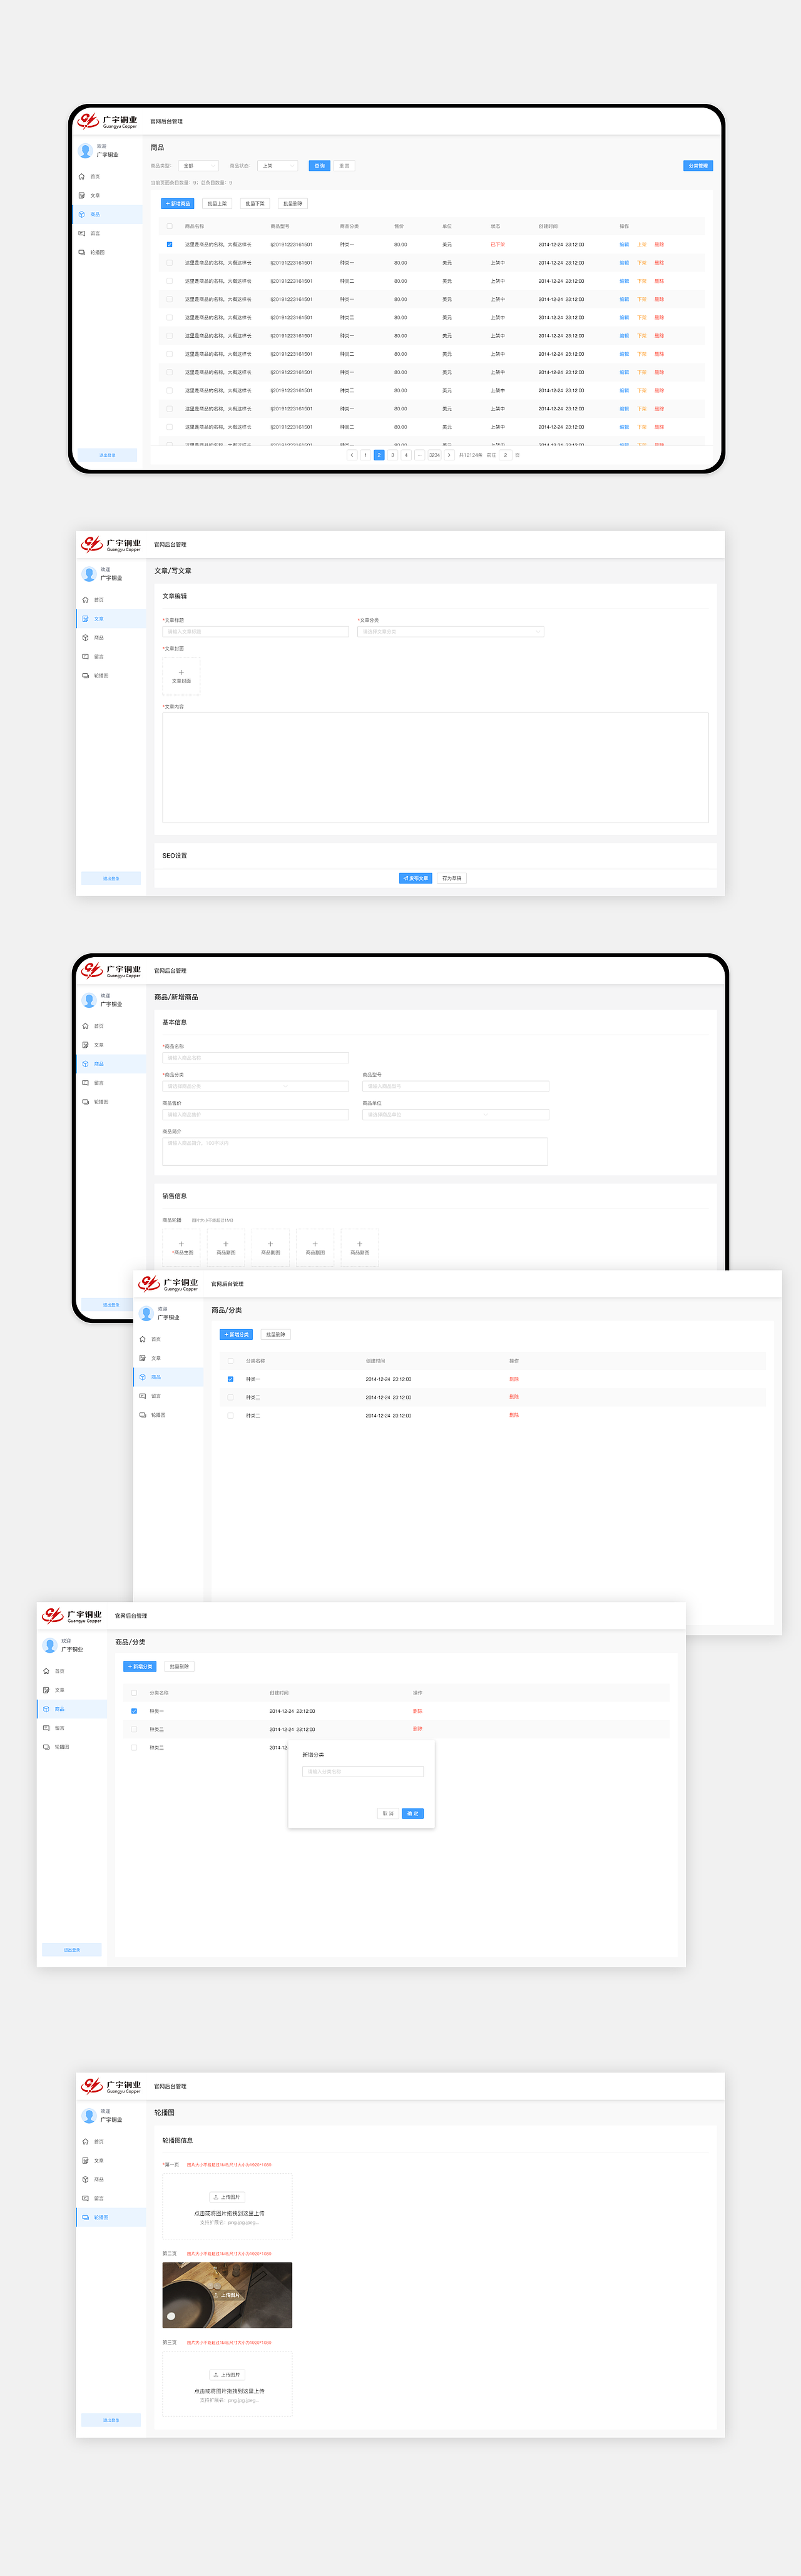Check the third product row checkbox
This screenshot has height=2576, width=801.
(x=169, y=281)
